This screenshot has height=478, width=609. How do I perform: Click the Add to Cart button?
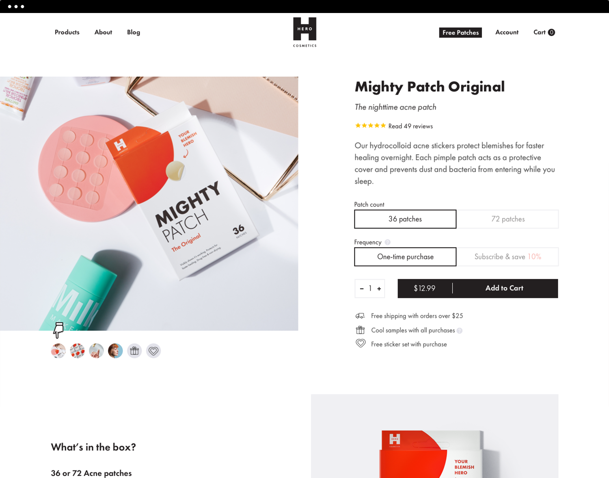tap(478, 288)
